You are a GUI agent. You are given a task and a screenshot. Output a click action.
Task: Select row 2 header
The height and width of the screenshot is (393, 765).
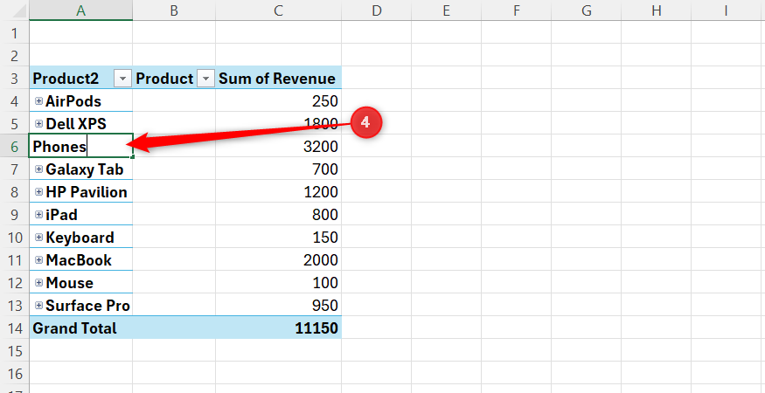(x=14, y=56)
